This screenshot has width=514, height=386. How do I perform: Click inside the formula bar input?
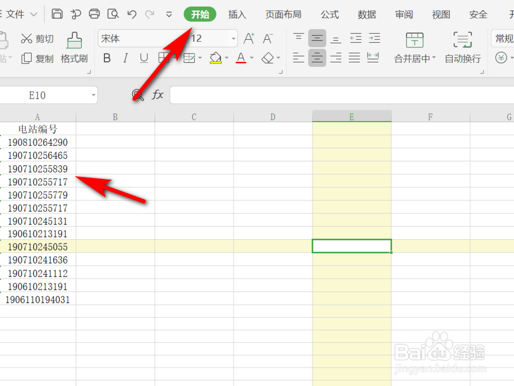point(342,95)
